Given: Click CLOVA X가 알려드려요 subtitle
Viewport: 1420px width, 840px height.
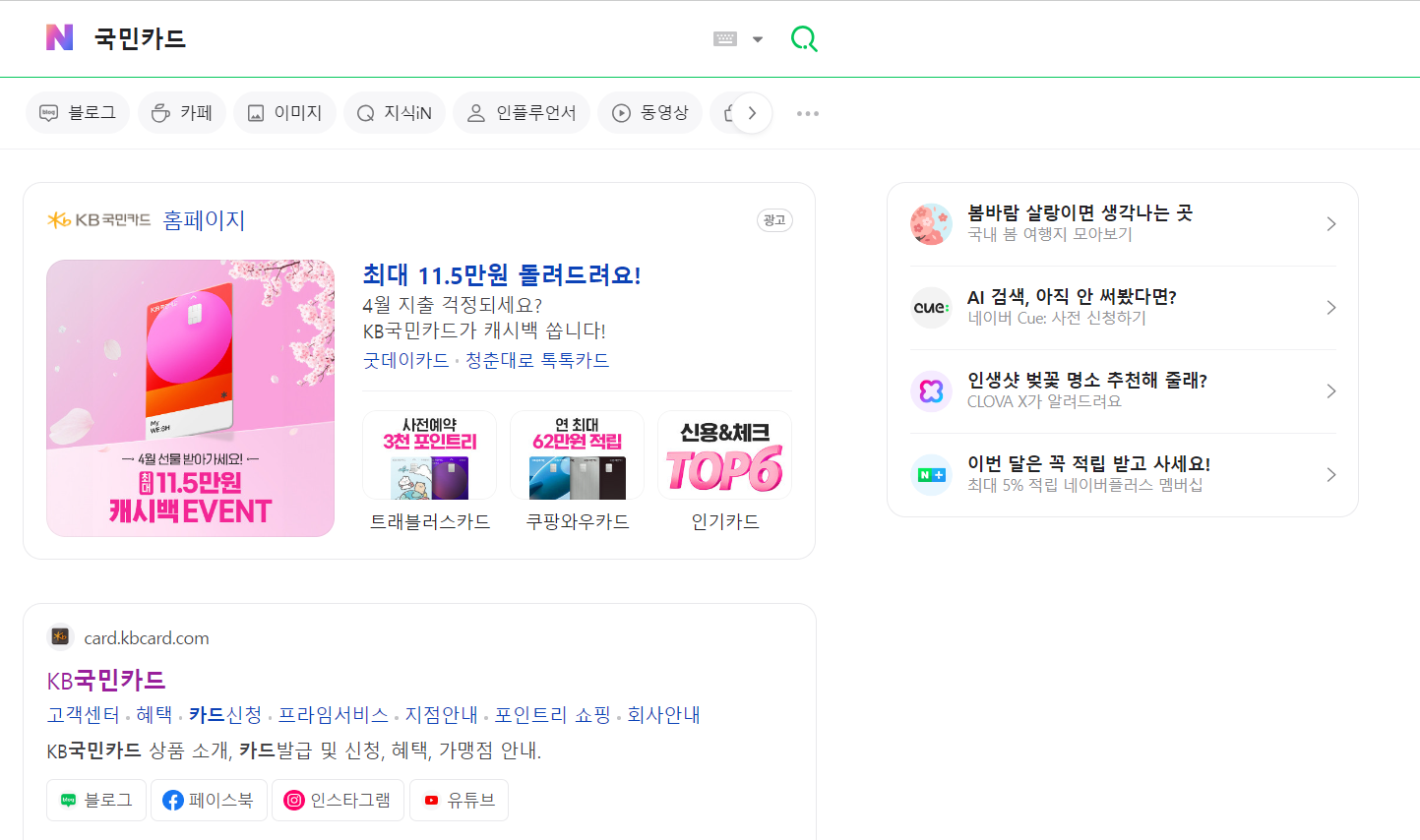Looking at the screenshot, I should (1044, 401).
